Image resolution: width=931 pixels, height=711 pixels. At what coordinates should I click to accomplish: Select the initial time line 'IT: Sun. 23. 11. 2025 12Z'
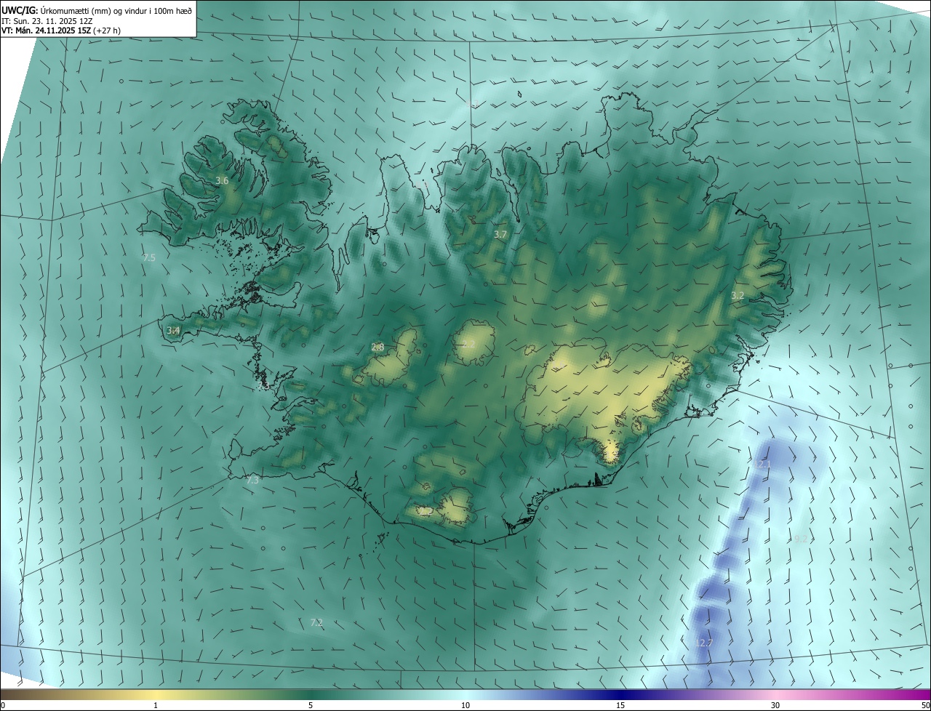48,20
